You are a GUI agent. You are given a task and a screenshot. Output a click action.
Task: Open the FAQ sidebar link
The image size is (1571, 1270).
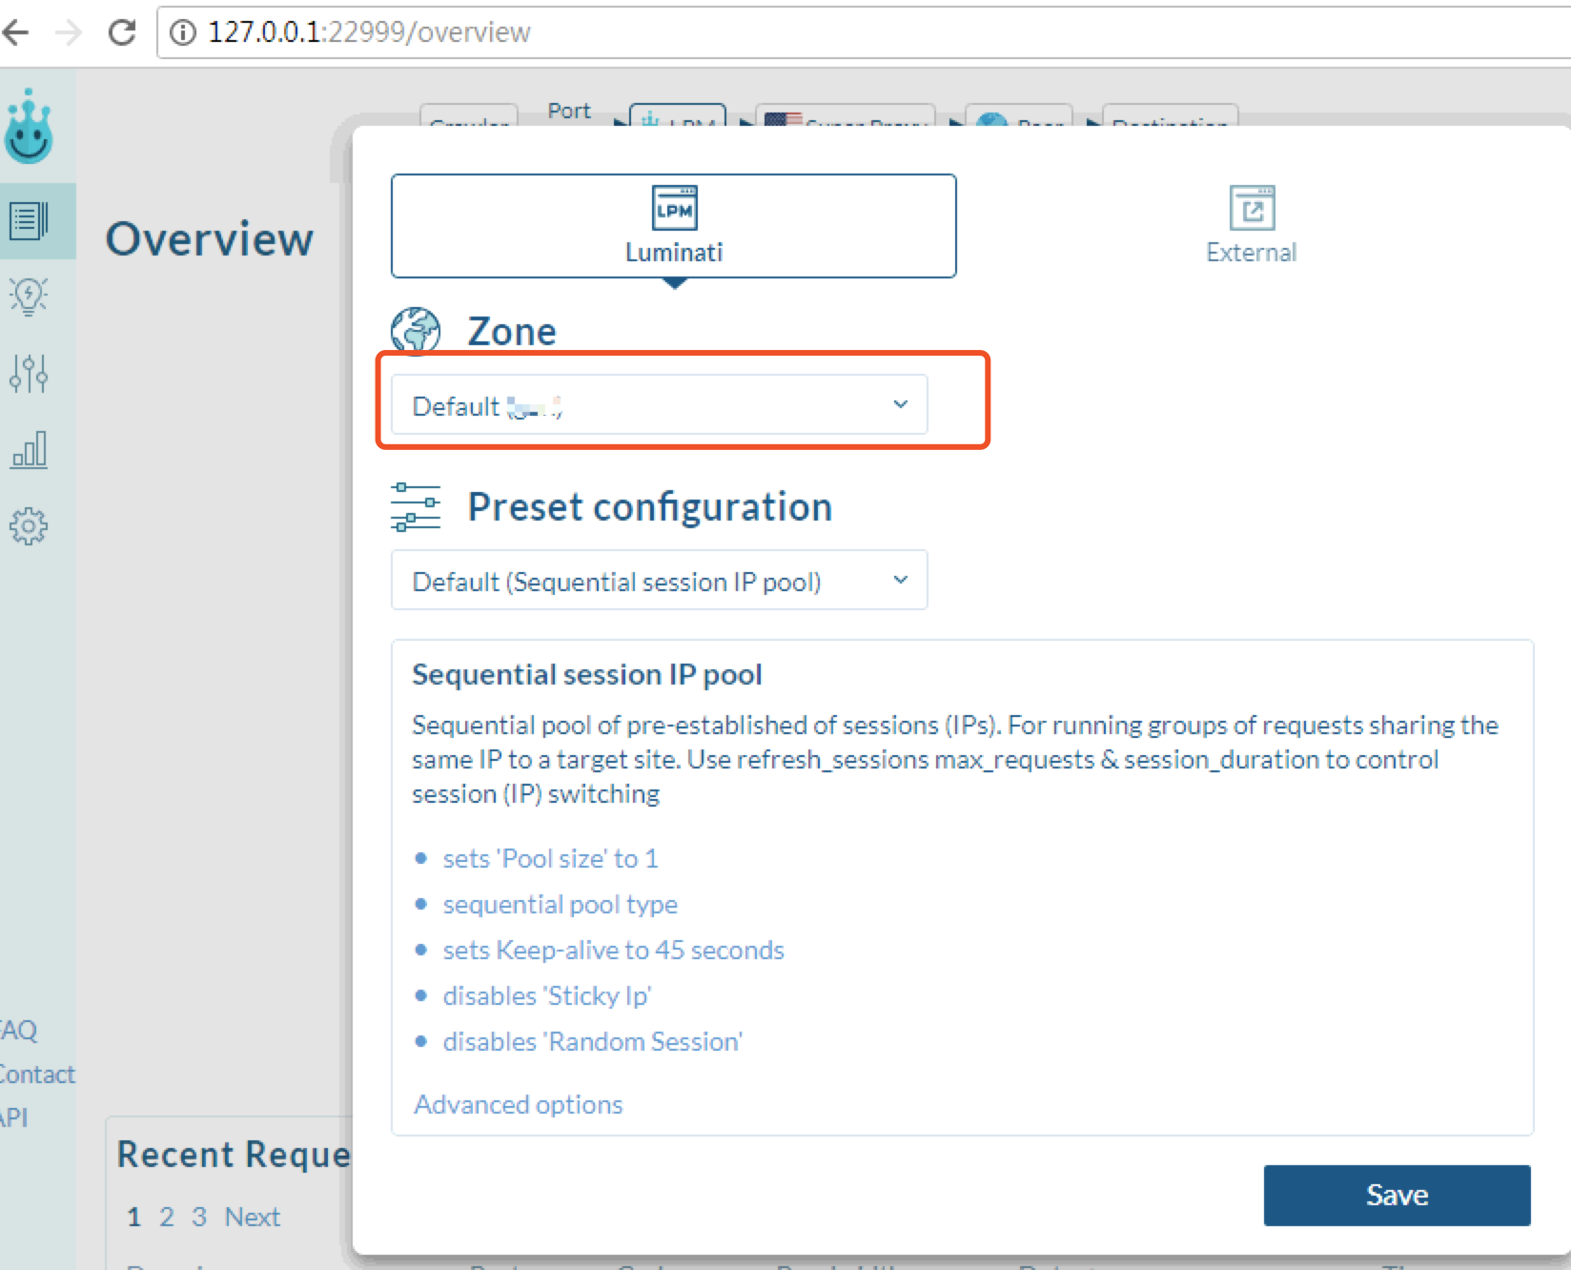pyautogui.click(x=18, y=1030)
